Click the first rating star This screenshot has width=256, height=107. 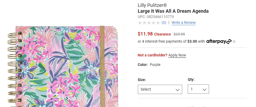(140, 23)
